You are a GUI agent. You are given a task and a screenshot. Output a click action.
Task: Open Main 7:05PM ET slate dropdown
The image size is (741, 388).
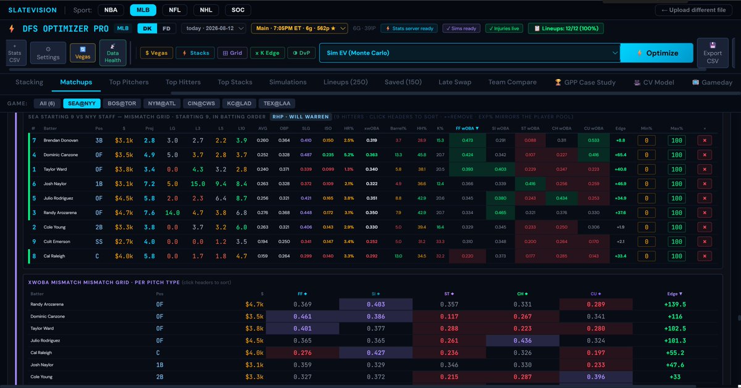[299, 28]
